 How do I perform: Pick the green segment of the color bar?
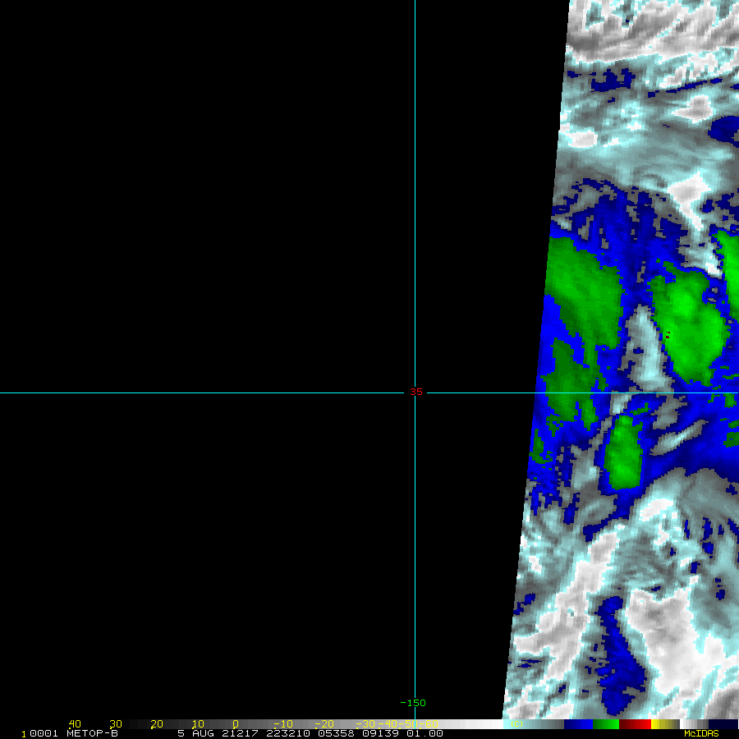coord(607,724)
